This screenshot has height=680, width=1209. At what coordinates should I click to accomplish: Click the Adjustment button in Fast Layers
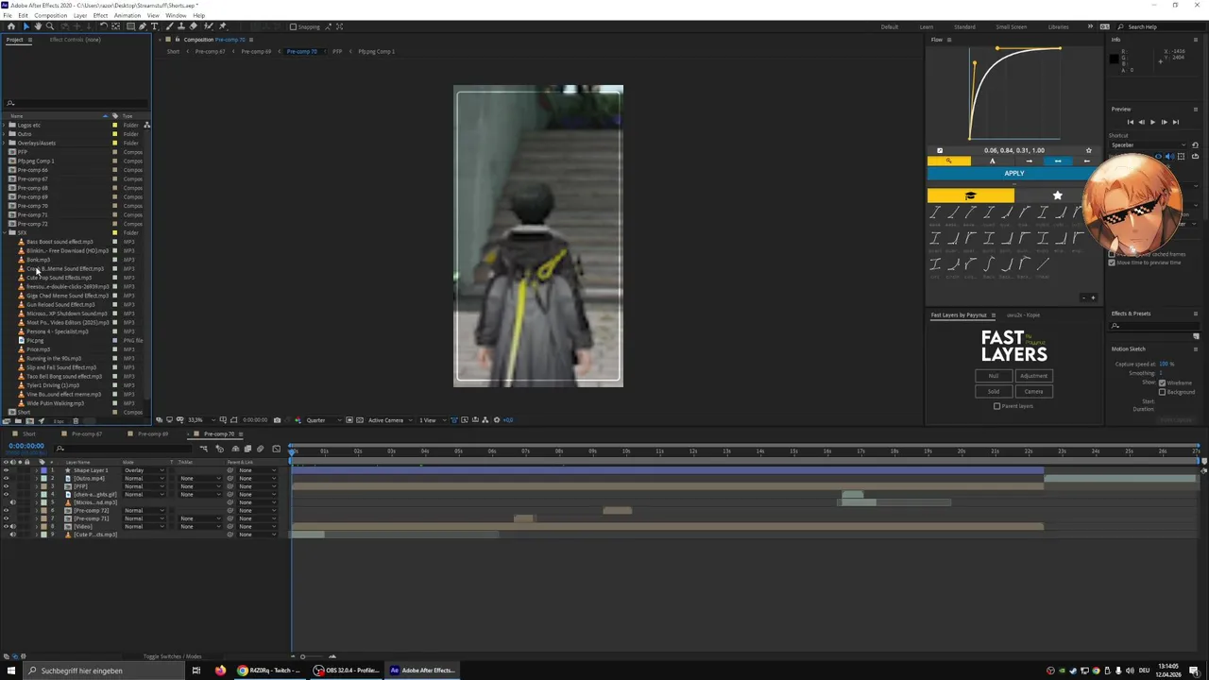[1033, 376]
